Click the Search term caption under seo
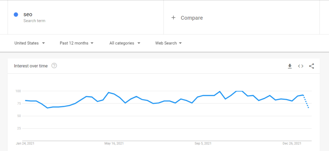329x151 pixels. point(34,21)
